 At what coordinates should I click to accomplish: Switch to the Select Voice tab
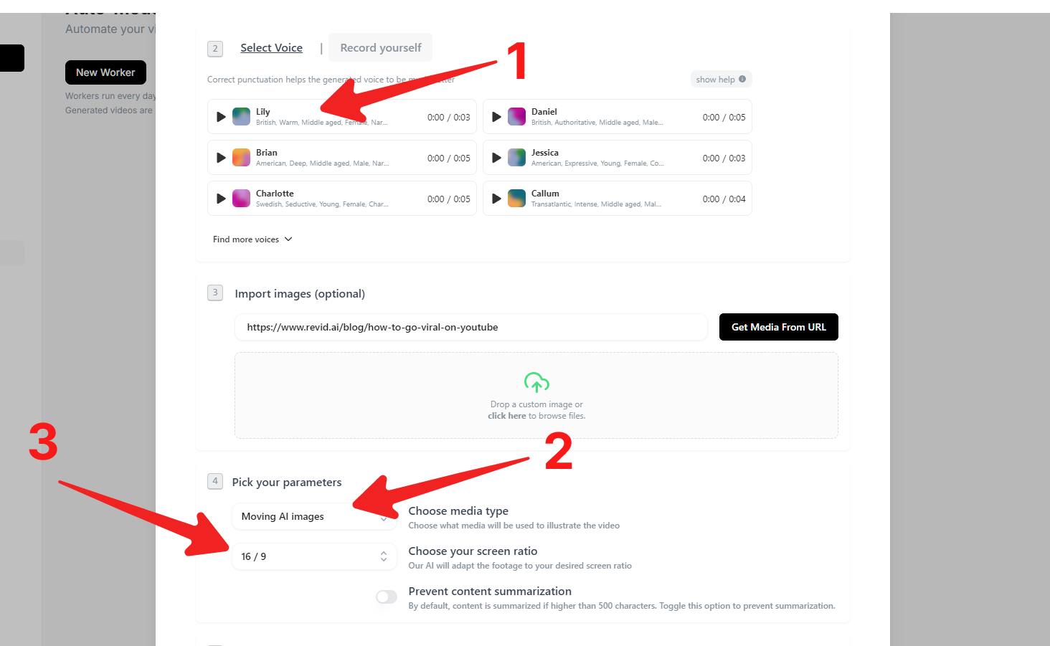pyautogui.click(x=271, y=48)
